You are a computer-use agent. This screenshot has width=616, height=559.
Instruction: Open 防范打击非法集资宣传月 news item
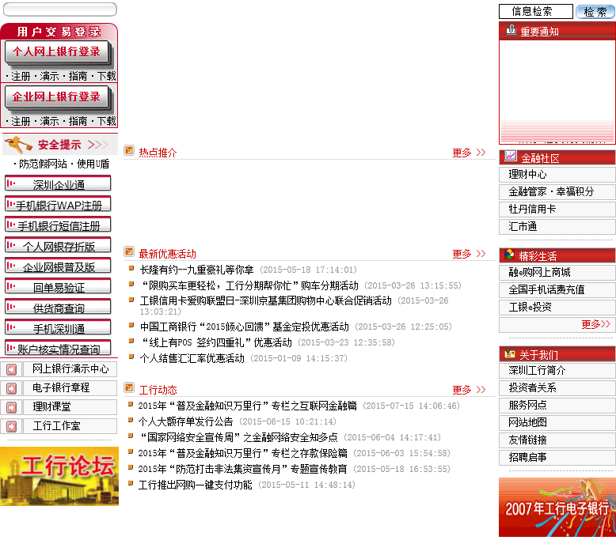coord(243,469)
